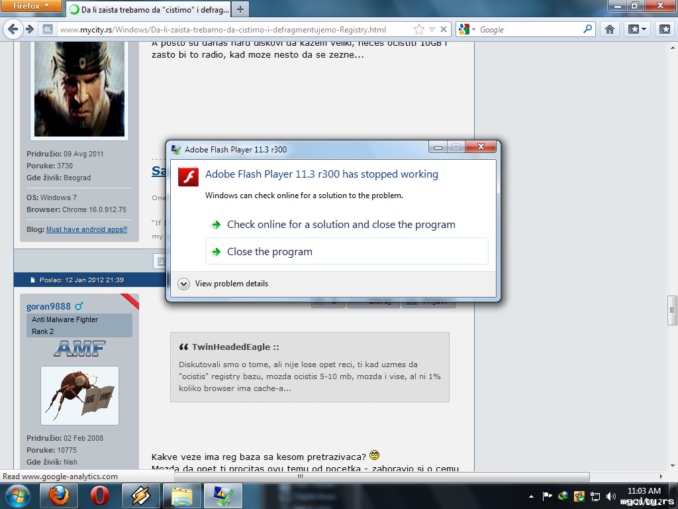
Task: Click the dialog title bar icon
Action: (175, 150)
